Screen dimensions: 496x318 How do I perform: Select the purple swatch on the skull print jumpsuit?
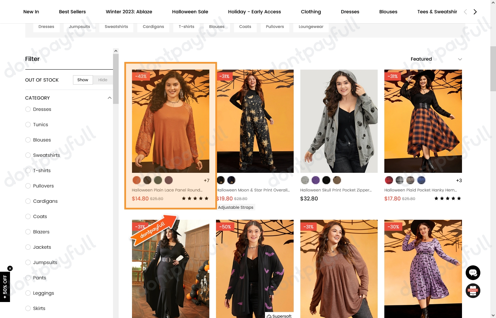[x=316, y=180]
